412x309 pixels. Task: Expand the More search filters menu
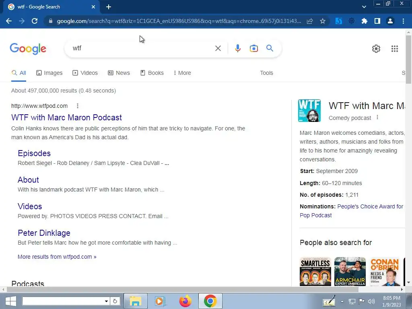pos(182,73)
